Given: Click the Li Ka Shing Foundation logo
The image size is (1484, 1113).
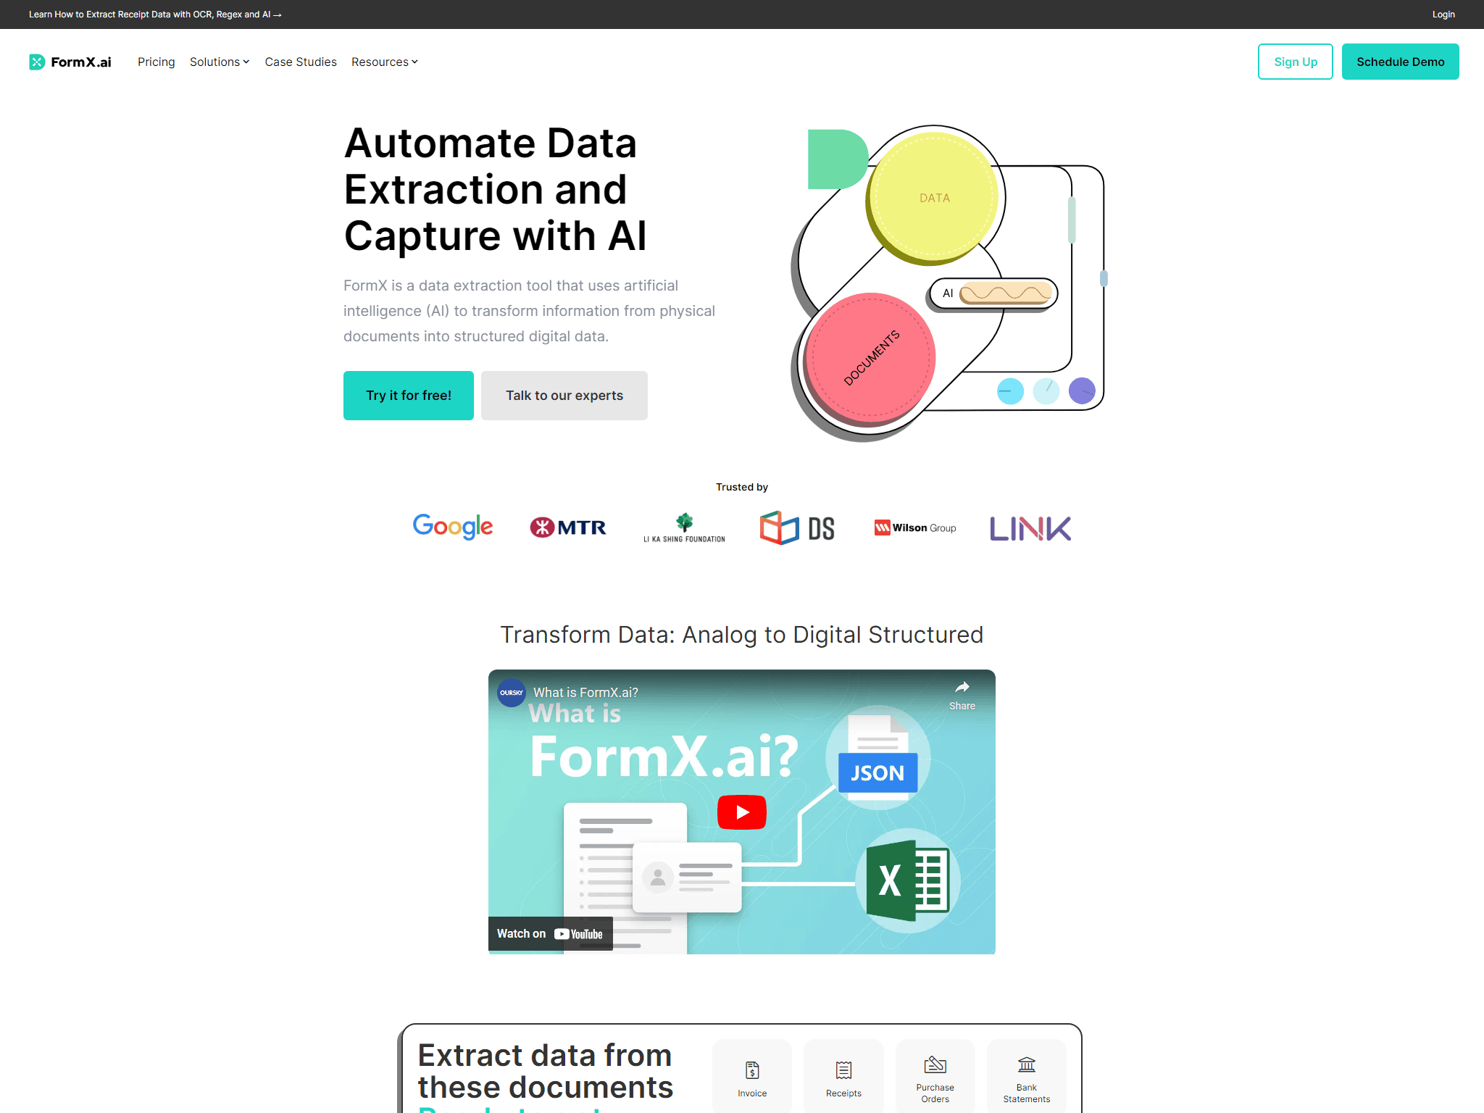Looking at the screenshot, I should pos(684,528).
